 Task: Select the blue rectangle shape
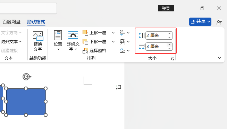point(26,102)
